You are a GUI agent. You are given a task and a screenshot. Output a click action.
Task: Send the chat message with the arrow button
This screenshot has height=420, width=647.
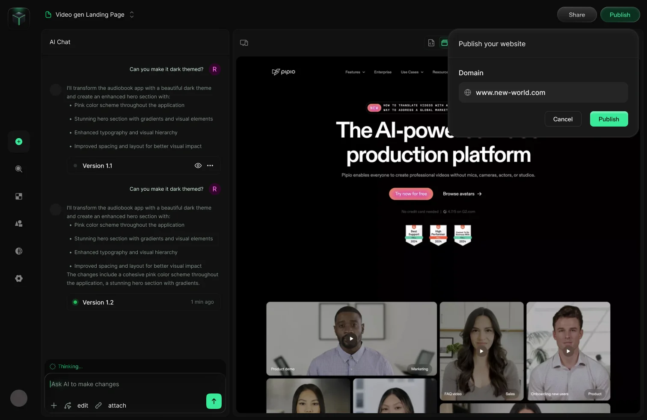pos(214,401)
